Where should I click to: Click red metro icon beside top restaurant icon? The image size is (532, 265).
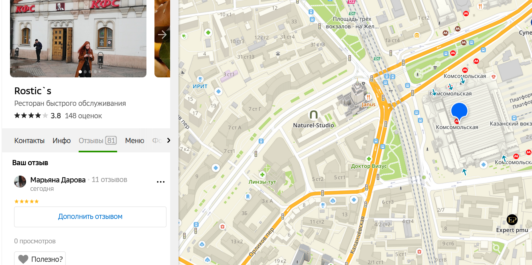click(466, 13)
